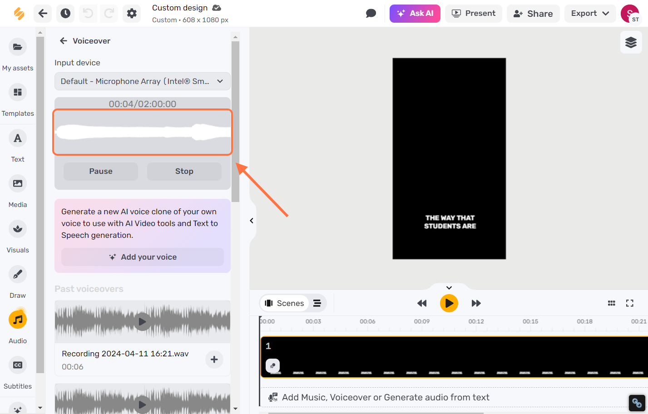
Task: Click Ask AI button
Action: point(415,14)
